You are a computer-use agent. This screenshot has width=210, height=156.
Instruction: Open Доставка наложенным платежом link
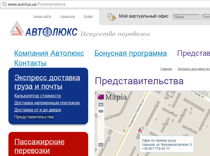coord(47,103)
